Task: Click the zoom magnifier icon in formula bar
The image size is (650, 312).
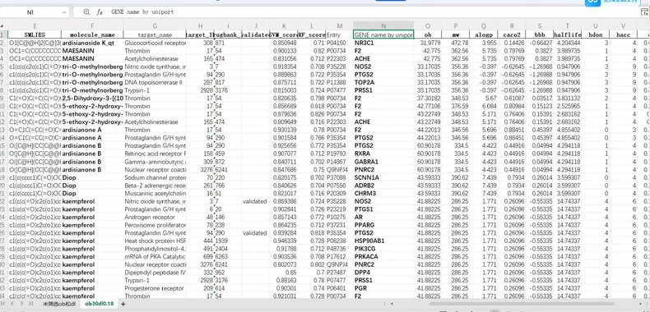Action: coord(86,12)
